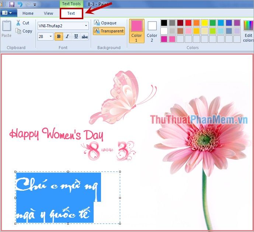Click the Redo arrow icon
The width and height of the screenshot is (254, 232).
pyautogui.click(x=28, y=4)
